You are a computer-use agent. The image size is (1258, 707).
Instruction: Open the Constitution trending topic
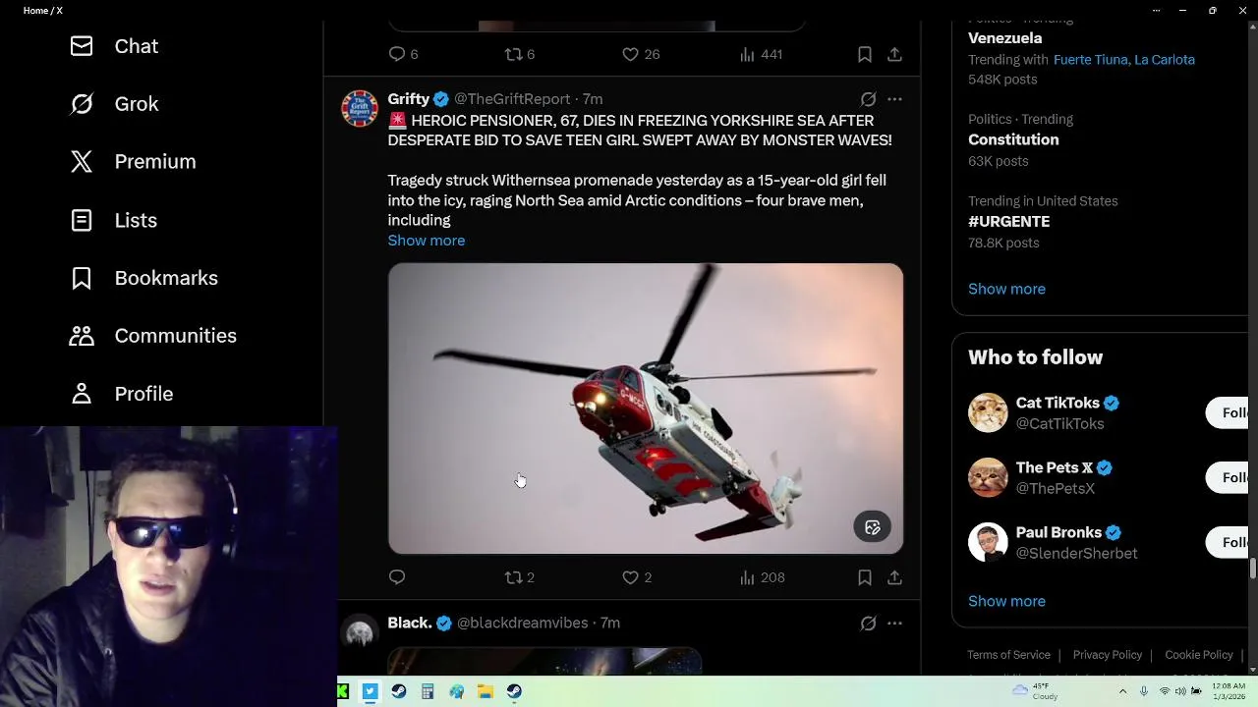1013,139
